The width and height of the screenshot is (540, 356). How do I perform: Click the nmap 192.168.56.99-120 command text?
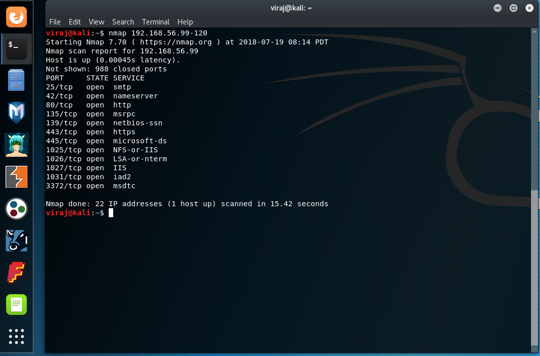point(158,33)
